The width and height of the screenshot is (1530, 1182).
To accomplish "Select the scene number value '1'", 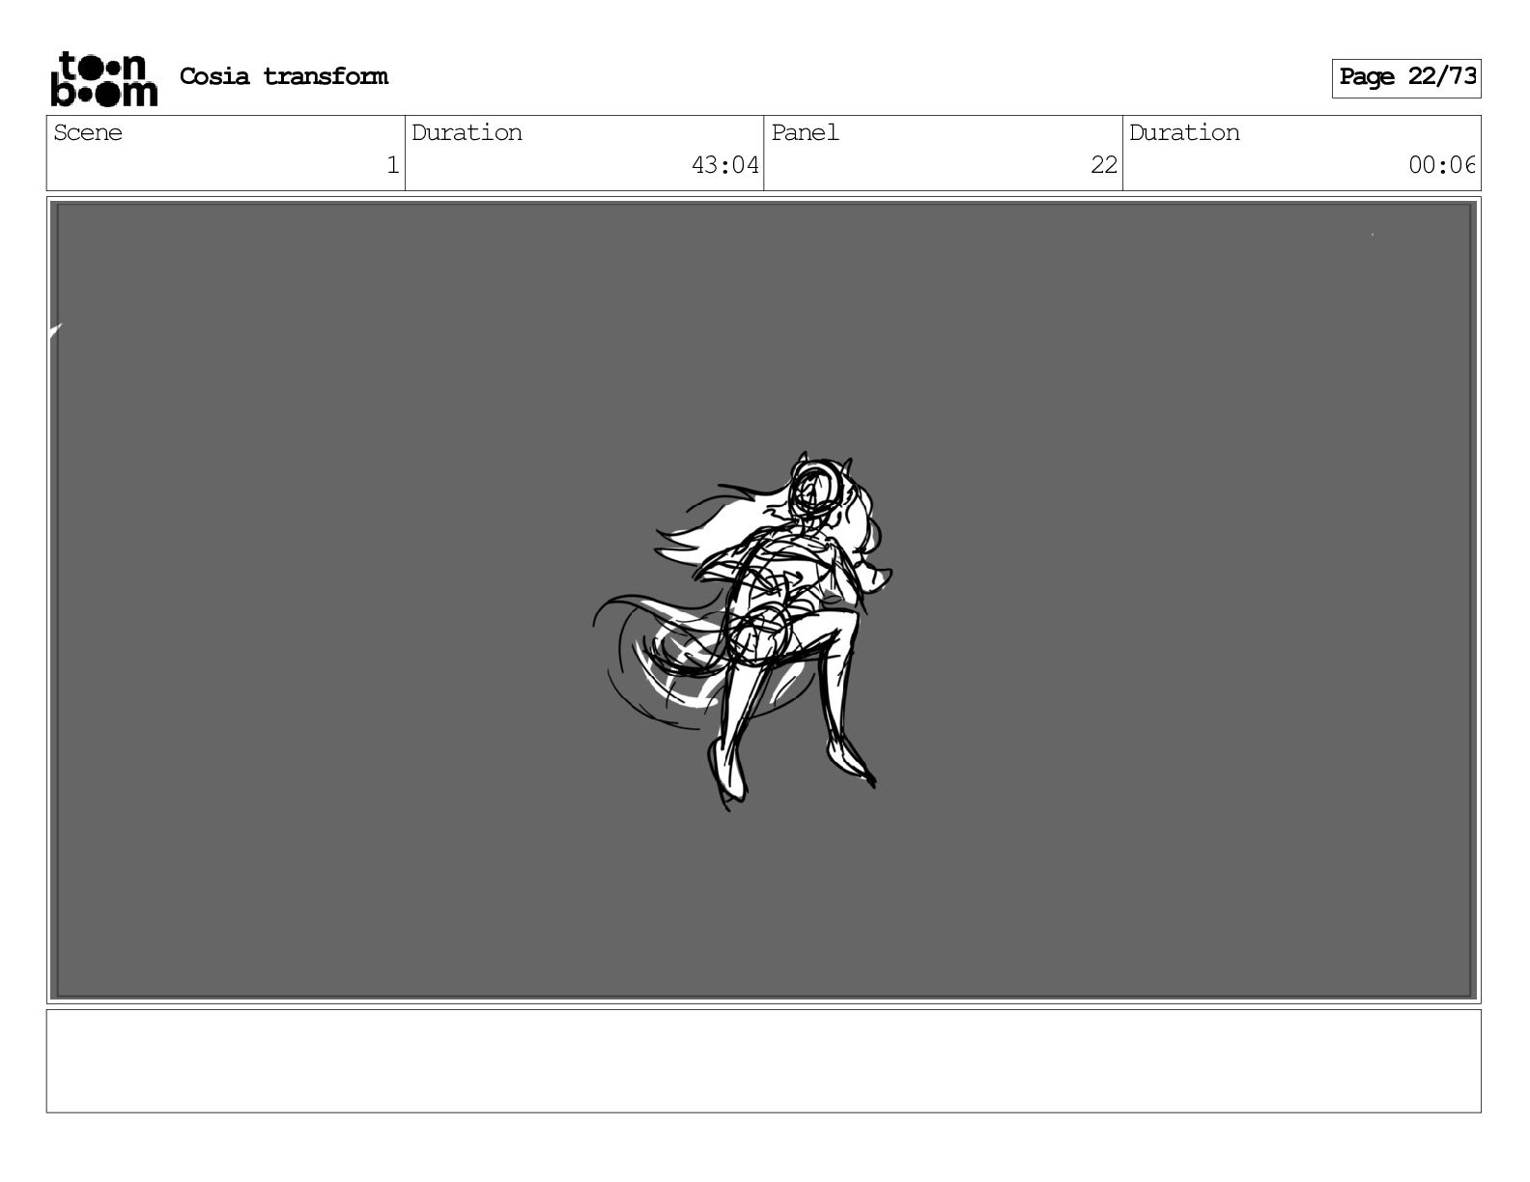I will coord(392,165).
